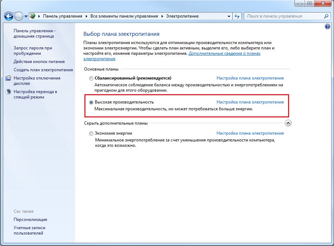Image resolution: width=334 pixels, height=246 pixels.
Task: Maximize the Электропитание window
Action: click(310, 3)
